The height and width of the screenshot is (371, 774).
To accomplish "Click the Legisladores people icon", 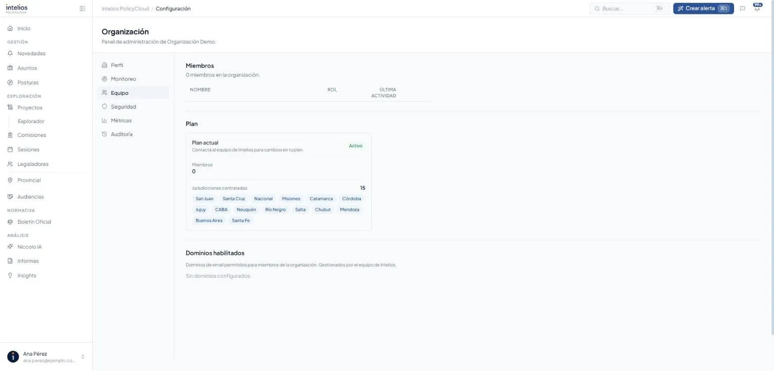I will [x=10, y=164].
